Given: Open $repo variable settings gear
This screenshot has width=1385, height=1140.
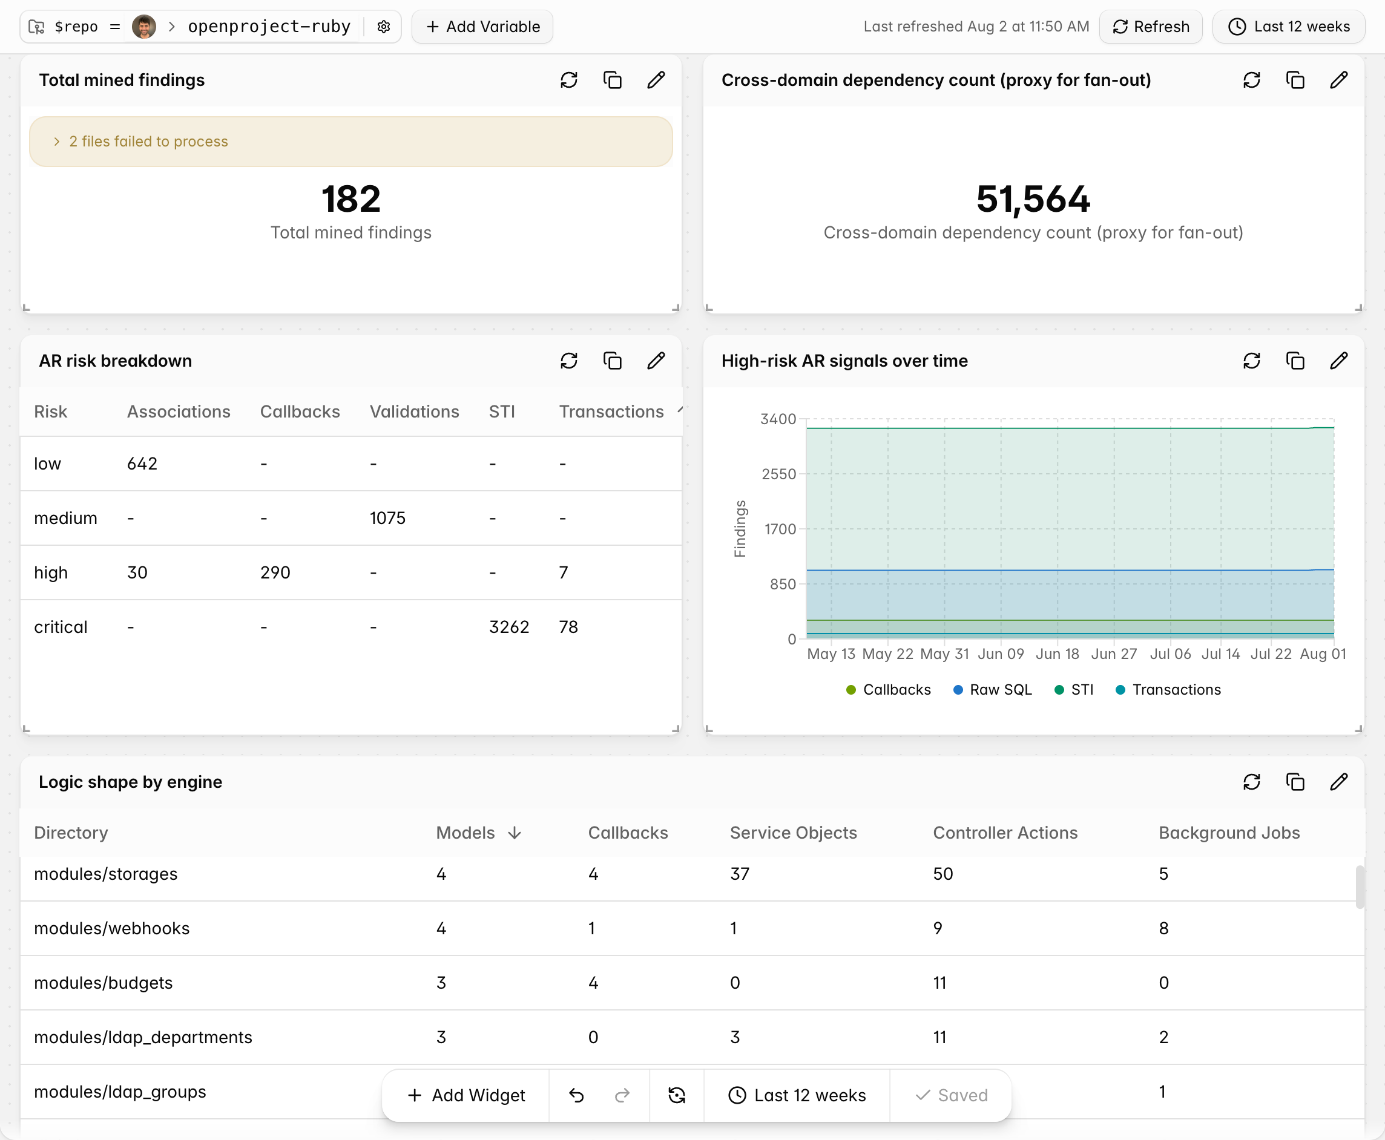Looking at the screenshot, I should coord(384,27).
